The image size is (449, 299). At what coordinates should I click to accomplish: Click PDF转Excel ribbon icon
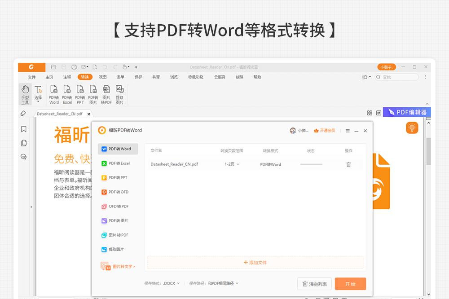(x=67, y=94)
